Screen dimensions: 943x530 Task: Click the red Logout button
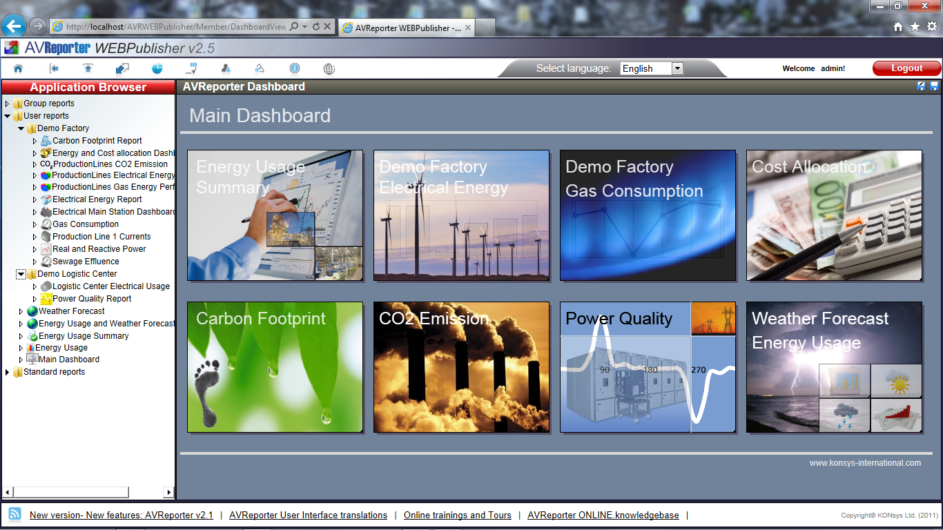pos(906,68)
